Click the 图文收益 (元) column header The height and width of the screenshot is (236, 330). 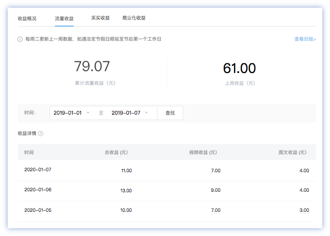(x=292, y=152)
